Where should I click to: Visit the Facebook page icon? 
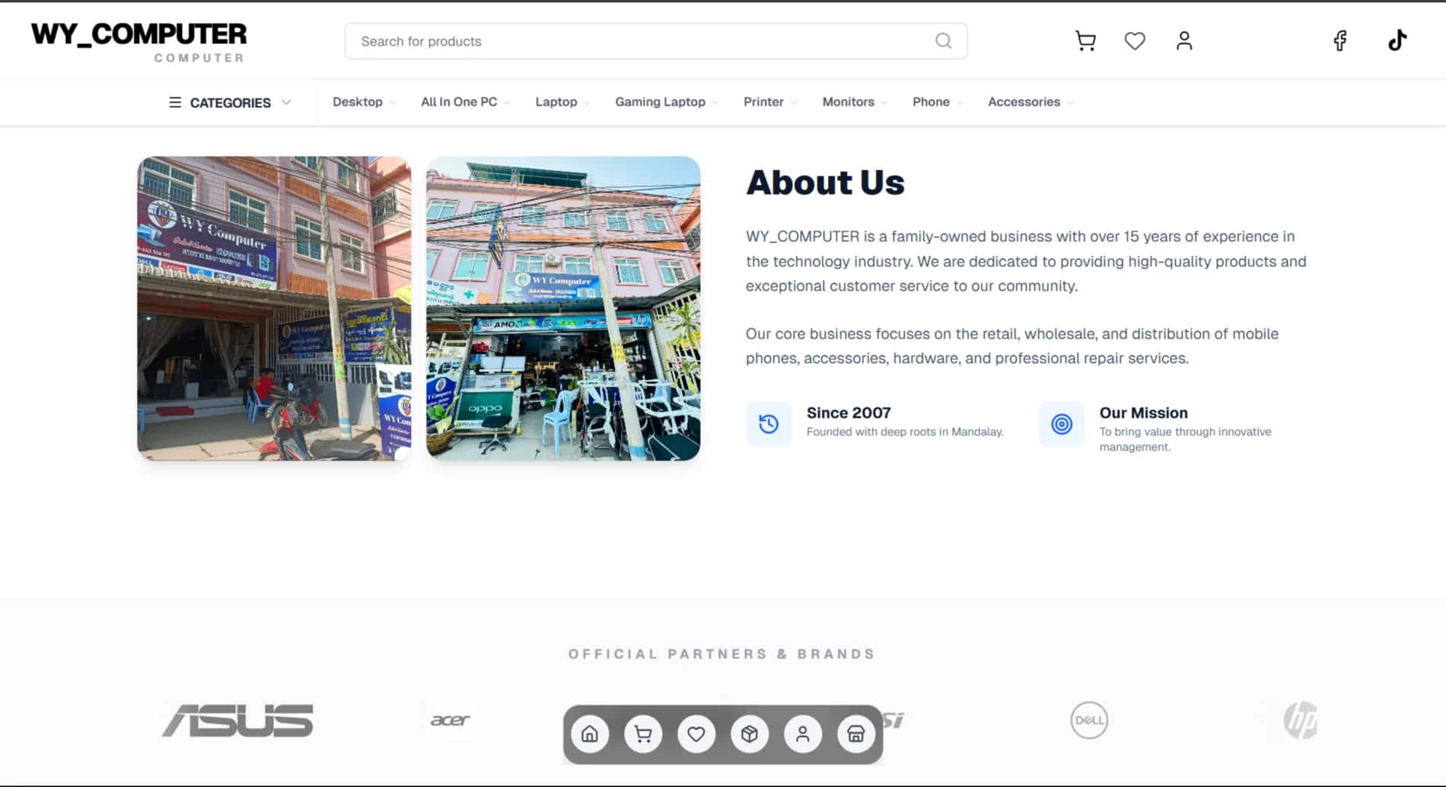pos(1340,41)
